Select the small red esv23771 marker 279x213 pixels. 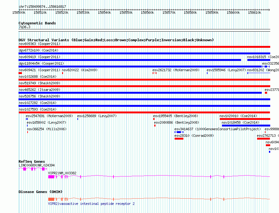tap(266, 93)
